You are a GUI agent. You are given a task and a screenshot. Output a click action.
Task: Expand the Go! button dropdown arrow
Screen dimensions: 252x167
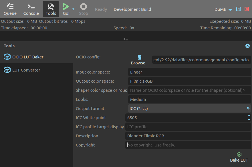(74, 9)
